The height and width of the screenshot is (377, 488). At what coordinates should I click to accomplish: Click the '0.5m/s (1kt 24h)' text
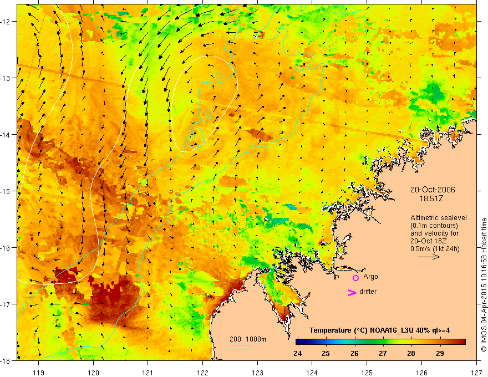coord(435,249)
